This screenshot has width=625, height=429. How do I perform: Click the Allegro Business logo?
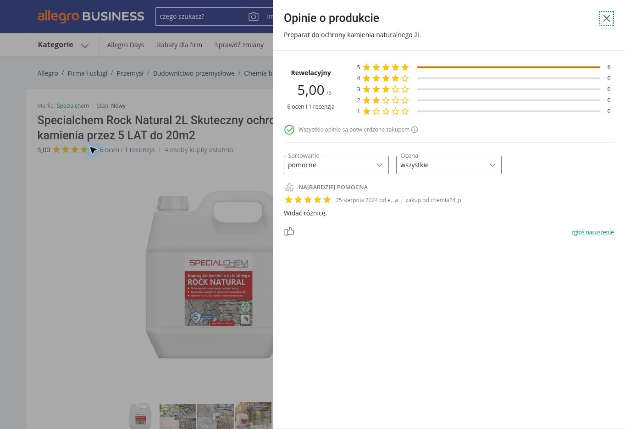click(x=91, y=16)
